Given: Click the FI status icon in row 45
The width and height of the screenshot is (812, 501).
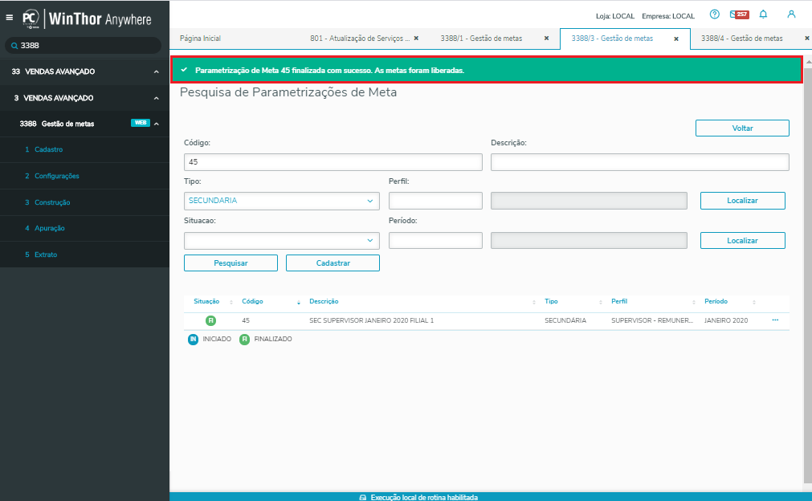Looking at the screenshot, I should click(x=210, y=320).
